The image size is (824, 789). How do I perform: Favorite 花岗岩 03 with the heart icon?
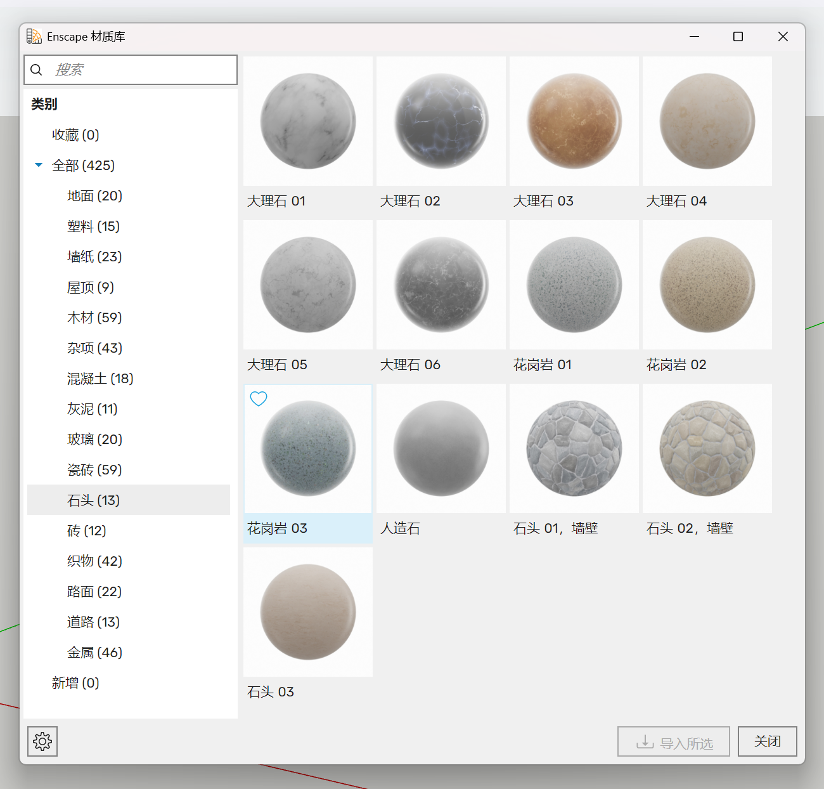pyautogui.click(x=259, y=399)
